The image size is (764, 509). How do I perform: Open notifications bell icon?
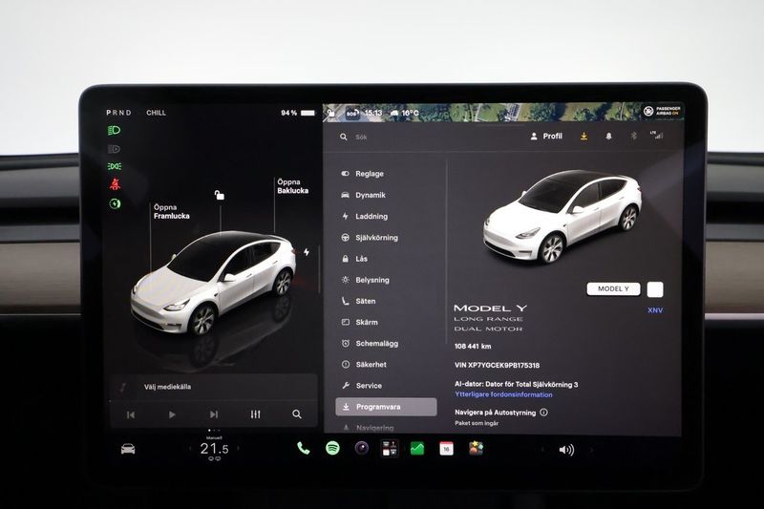[608, 137]
